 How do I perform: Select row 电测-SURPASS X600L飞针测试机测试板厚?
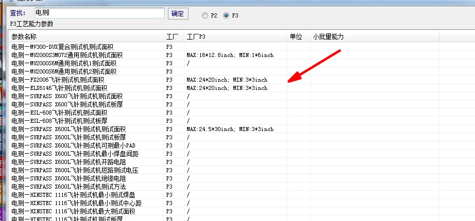[224, 137]
